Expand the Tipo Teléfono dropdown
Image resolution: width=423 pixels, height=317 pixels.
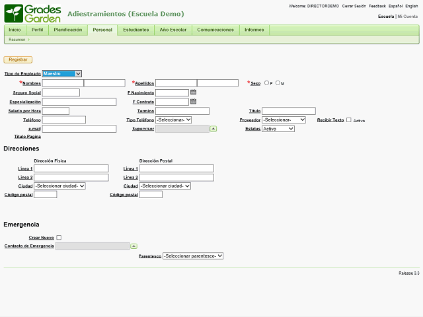(x=173, y=120)
